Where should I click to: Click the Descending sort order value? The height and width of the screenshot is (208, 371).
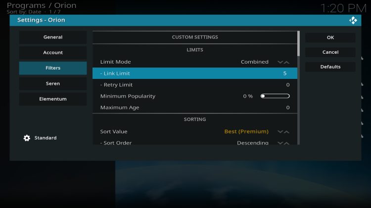(x=253, y=142)
